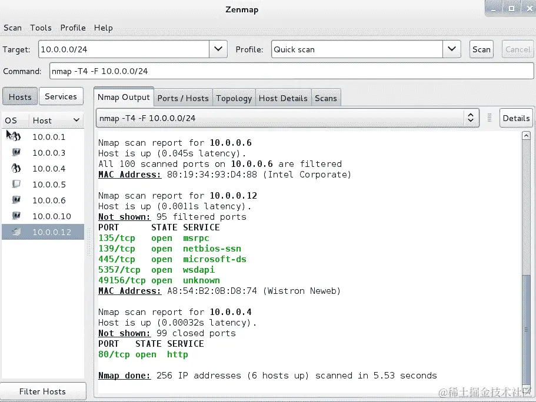Click 'Nmap scan report for 10.0.0.4' line

pos(175,312)
